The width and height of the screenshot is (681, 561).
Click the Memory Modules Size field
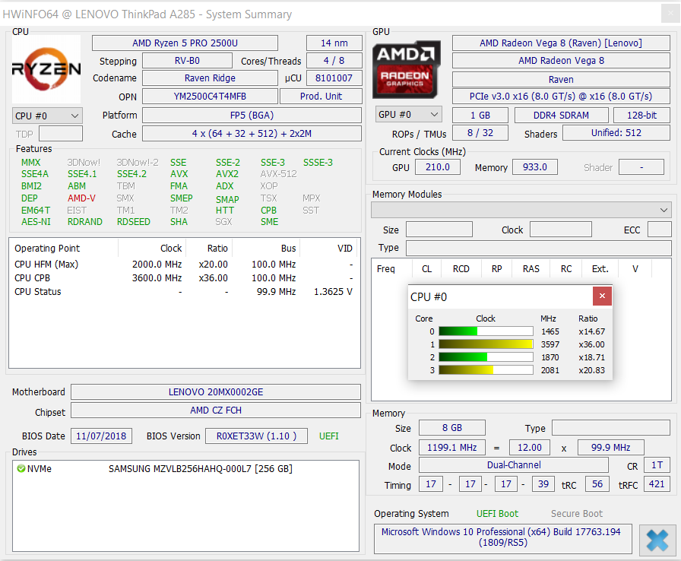439,230
